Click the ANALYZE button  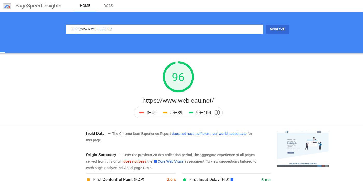277,29
